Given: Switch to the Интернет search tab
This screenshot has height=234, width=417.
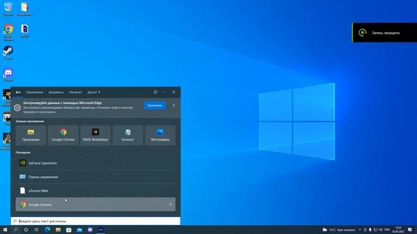Looking at the screenshot, I should [76, 92].
